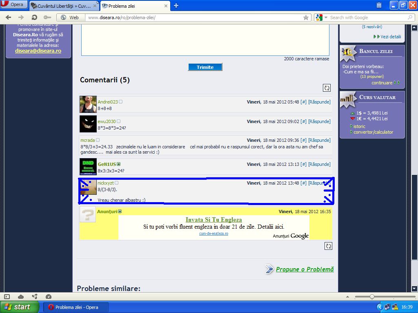This screenshot has width=418, height=313.
Task: Click the zoom slider in the status bar
Action: [x=385, y=297]
